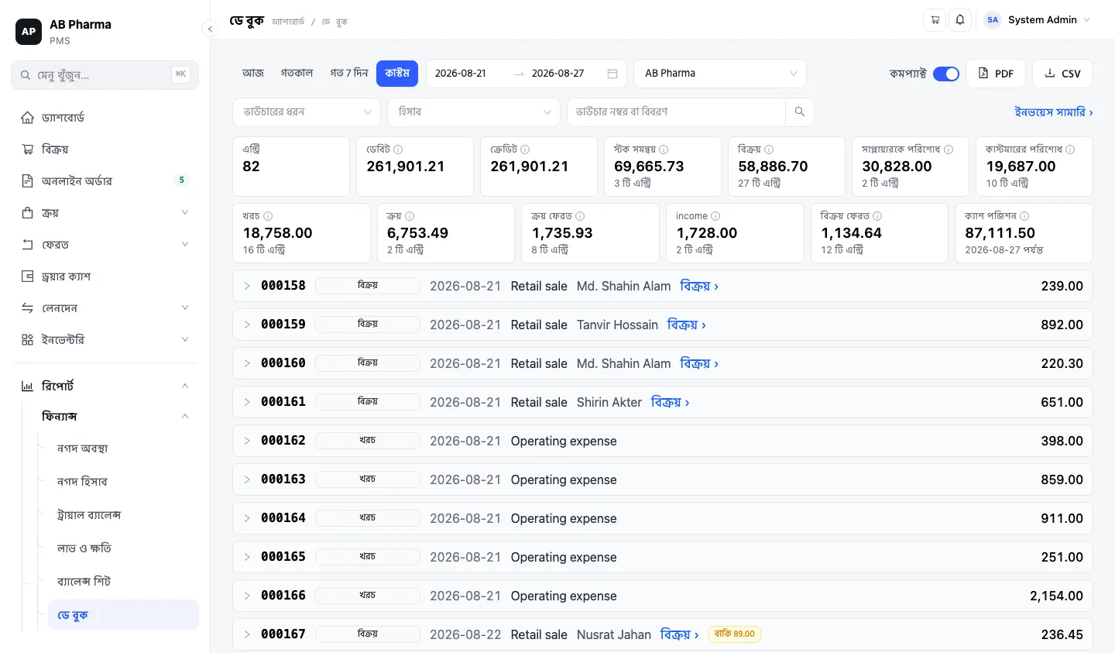The height and width of the screenshot is (653, 1115).
Task: Toggle the কমপ্যাক্ট switch off
Action: point(946,74)
